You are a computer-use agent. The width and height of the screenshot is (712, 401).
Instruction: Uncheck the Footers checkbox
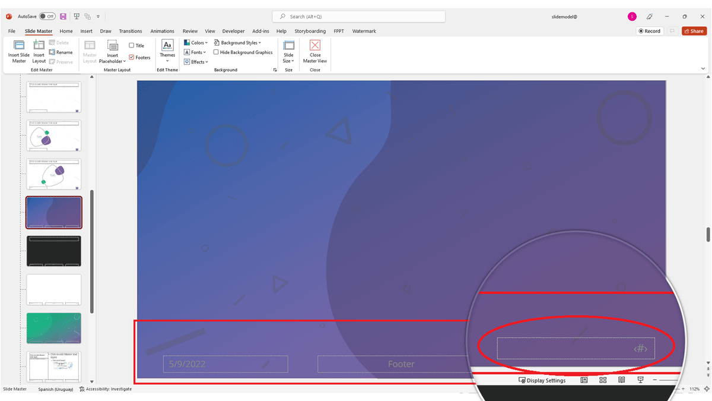132,57
